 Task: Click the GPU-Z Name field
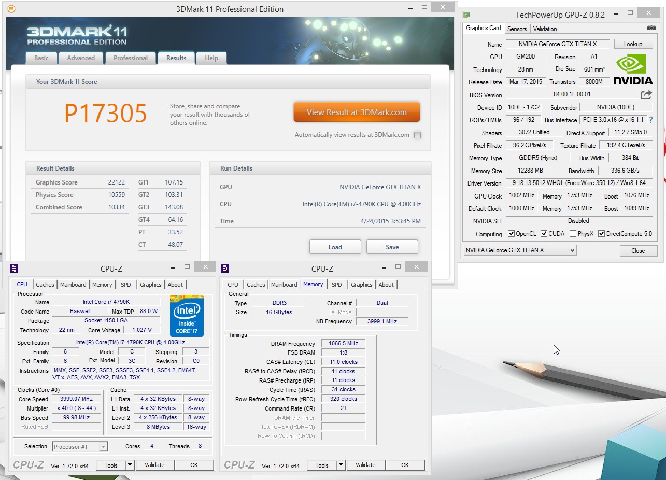tap(557, 44)
